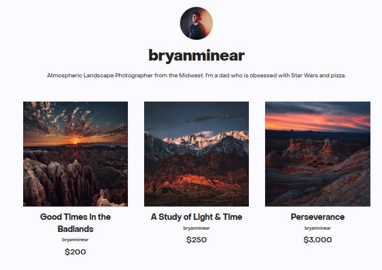This screenshot has width=382, height=270.
Task: Click the setting sun in the Badlands photo
Action: click(x=76, y=142)
